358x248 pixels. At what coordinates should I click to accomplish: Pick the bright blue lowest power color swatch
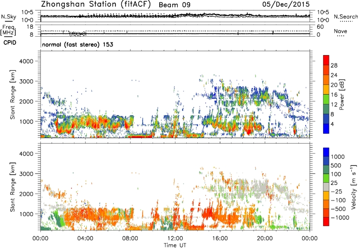pos(326,128)
